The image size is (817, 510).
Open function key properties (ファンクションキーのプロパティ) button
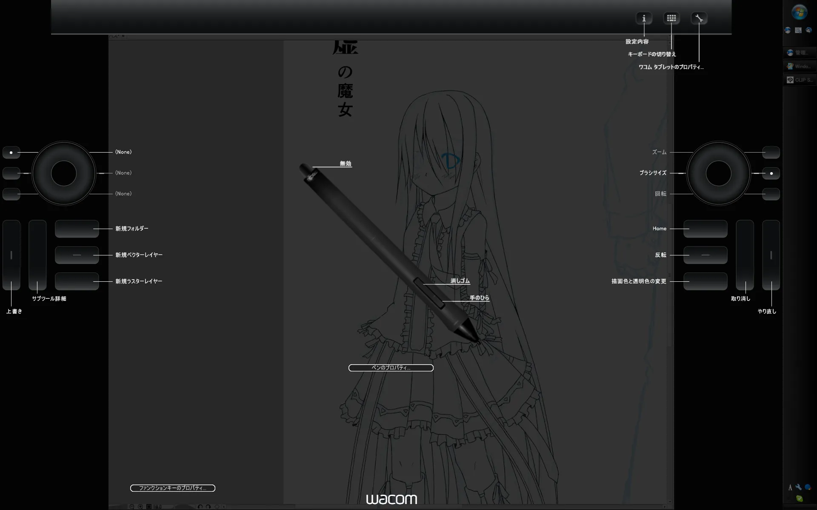(x=172, y=488)
